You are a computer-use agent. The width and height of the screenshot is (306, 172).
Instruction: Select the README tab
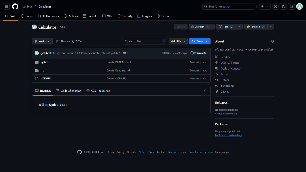point(43,91)
